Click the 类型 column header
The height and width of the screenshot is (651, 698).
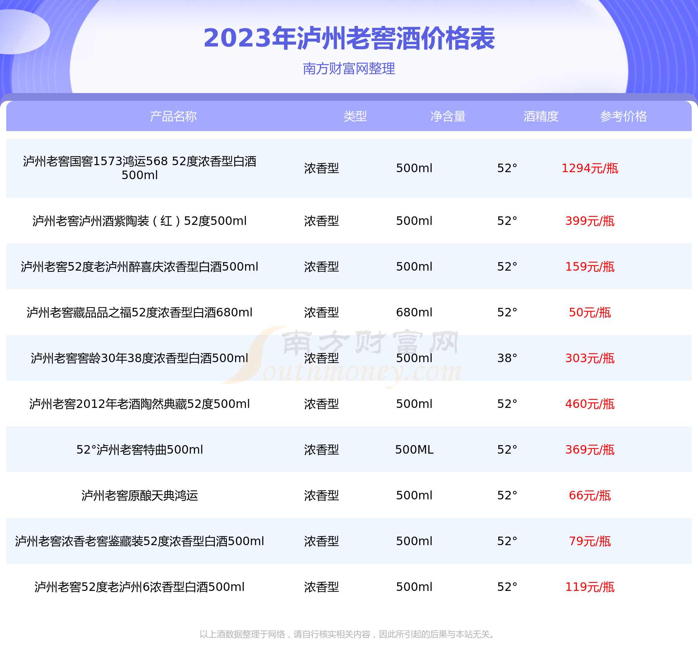[355, 116]
